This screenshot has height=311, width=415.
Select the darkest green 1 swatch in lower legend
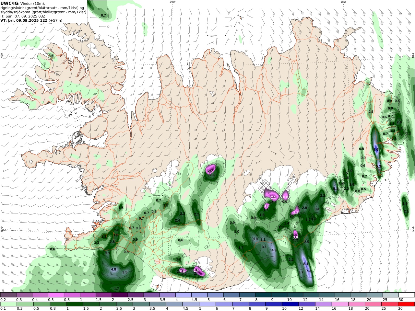[75, 304]
